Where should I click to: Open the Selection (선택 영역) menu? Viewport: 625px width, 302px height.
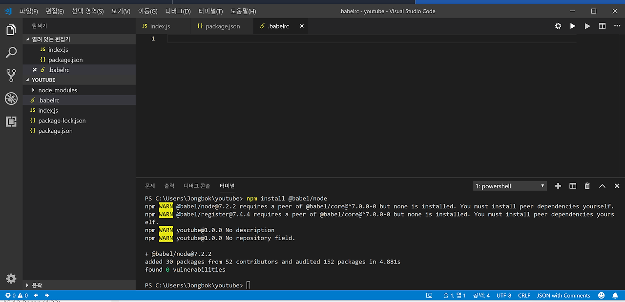click(87, 11)
